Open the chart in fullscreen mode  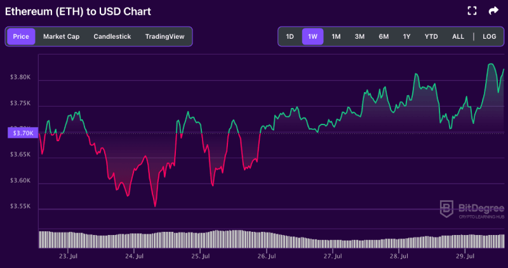472,11
